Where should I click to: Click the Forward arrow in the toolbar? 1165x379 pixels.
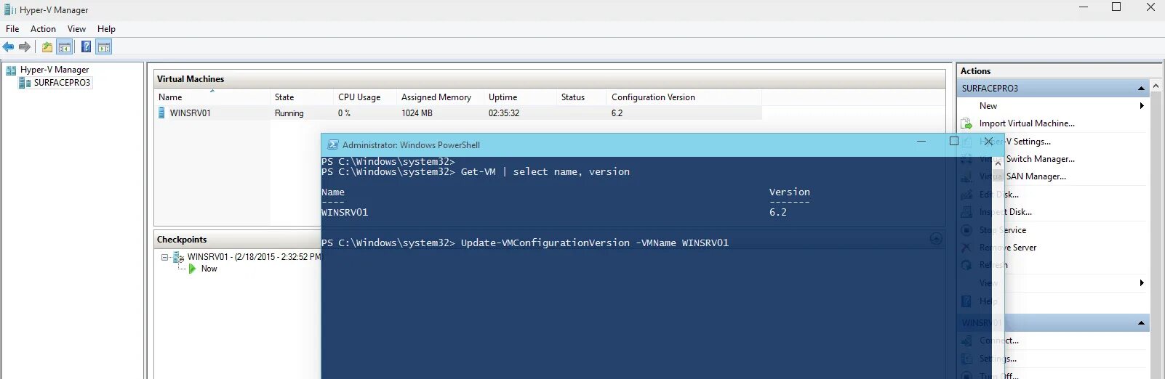(25, 47)
